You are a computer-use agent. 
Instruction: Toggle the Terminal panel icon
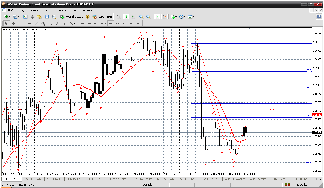click(x=47, y=17)
